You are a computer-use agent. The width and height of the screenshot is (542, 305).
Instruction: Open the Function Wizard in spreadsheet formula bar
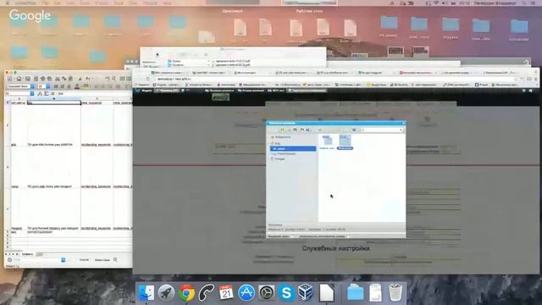[40, 94]
